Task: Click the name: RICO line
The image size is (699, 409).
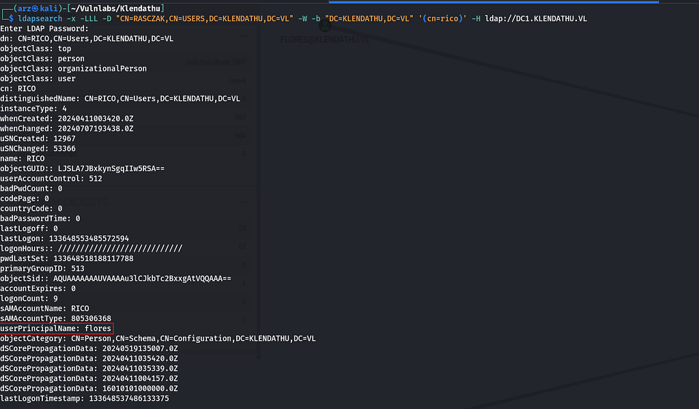Action: (23, 158)
